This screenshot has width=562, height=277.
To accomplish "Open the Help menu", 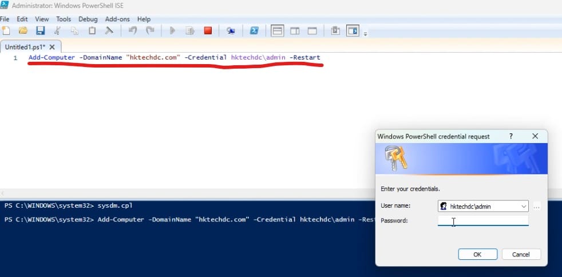I will coord(144,19).
